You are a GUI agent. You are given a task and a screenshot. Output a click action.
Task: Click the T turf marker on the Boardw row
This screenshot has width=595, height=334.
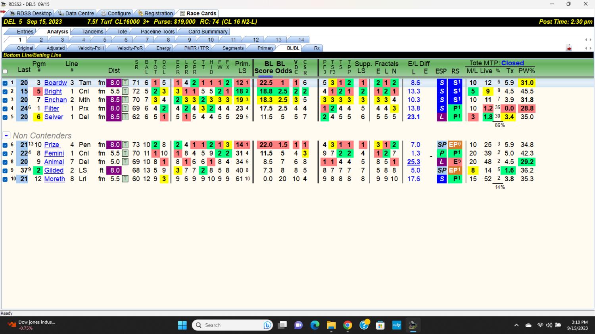pos(125,83)
